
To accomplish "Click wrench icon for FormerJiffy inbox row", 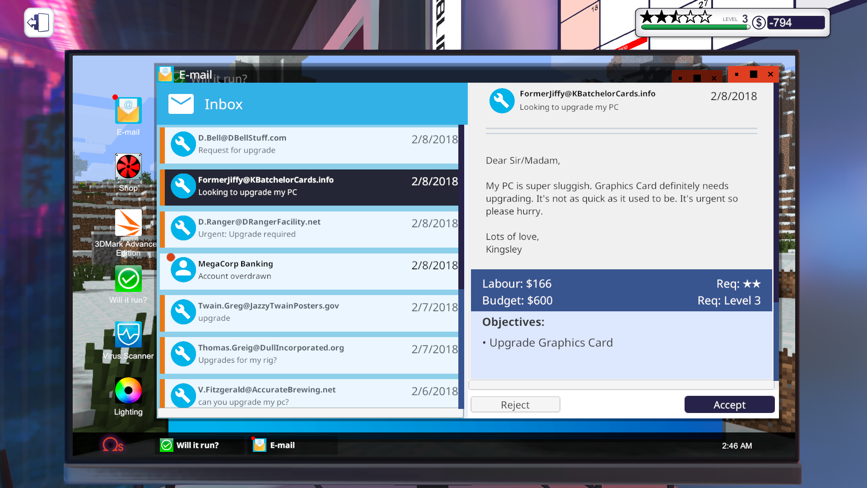I will click(183, 186).
